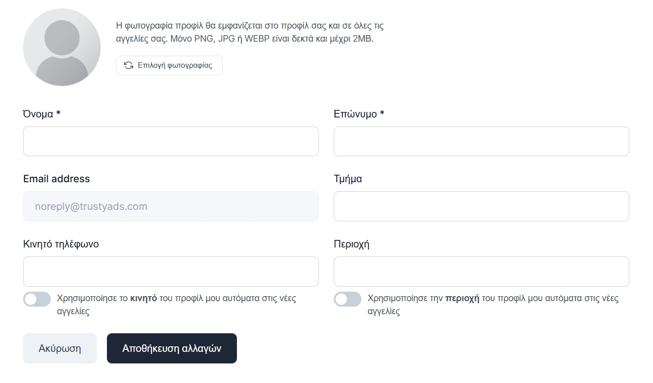Click the Κινητό τηλέφωνο label
This screenshot has width=653, height=383.
[61, 244]
